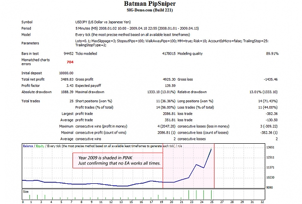
Task: Select the short positions value '11 (36.36%)'
Action: pos(166,101)
